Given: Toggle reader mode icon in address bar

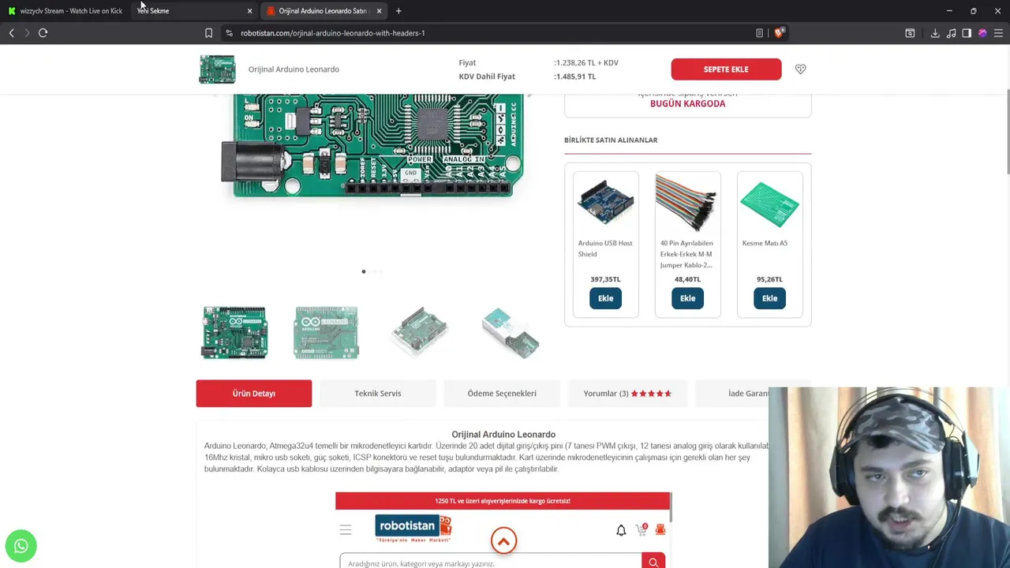Looking at the screenshot, I should point(759,33).
